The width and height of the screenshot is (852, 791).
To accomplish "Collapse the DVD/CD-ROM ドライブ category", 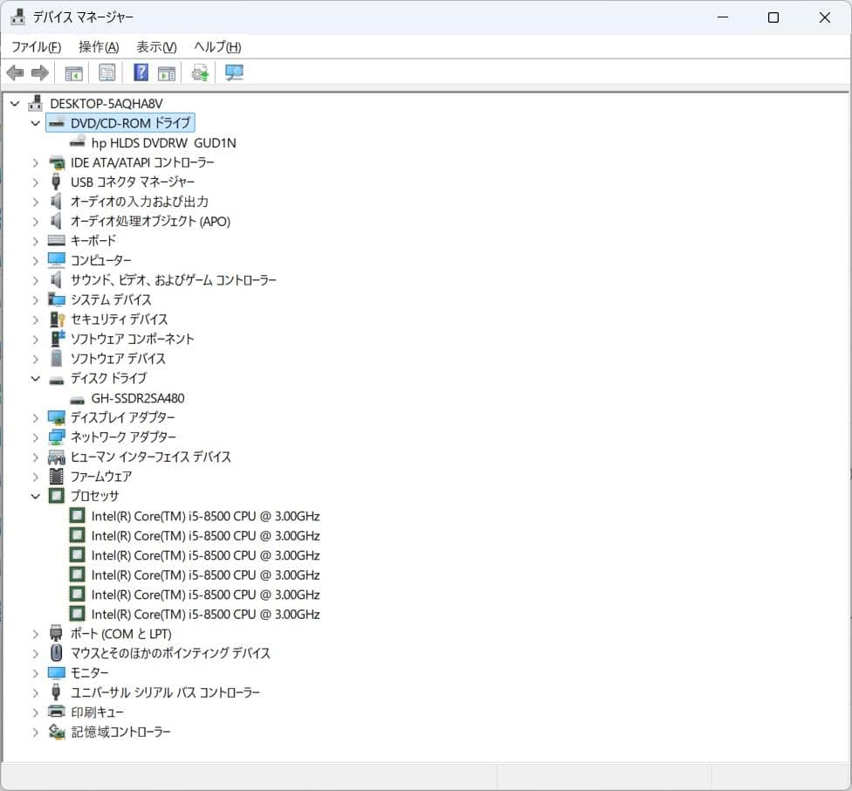I will tap(35, 123).
